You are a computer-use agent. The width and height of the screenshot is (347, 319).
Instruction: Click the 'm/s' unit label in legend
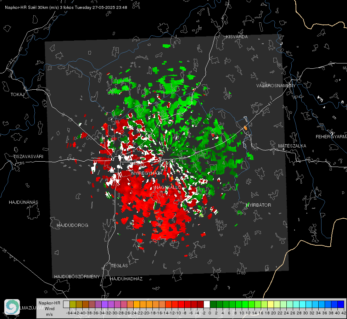click(49, 314)
